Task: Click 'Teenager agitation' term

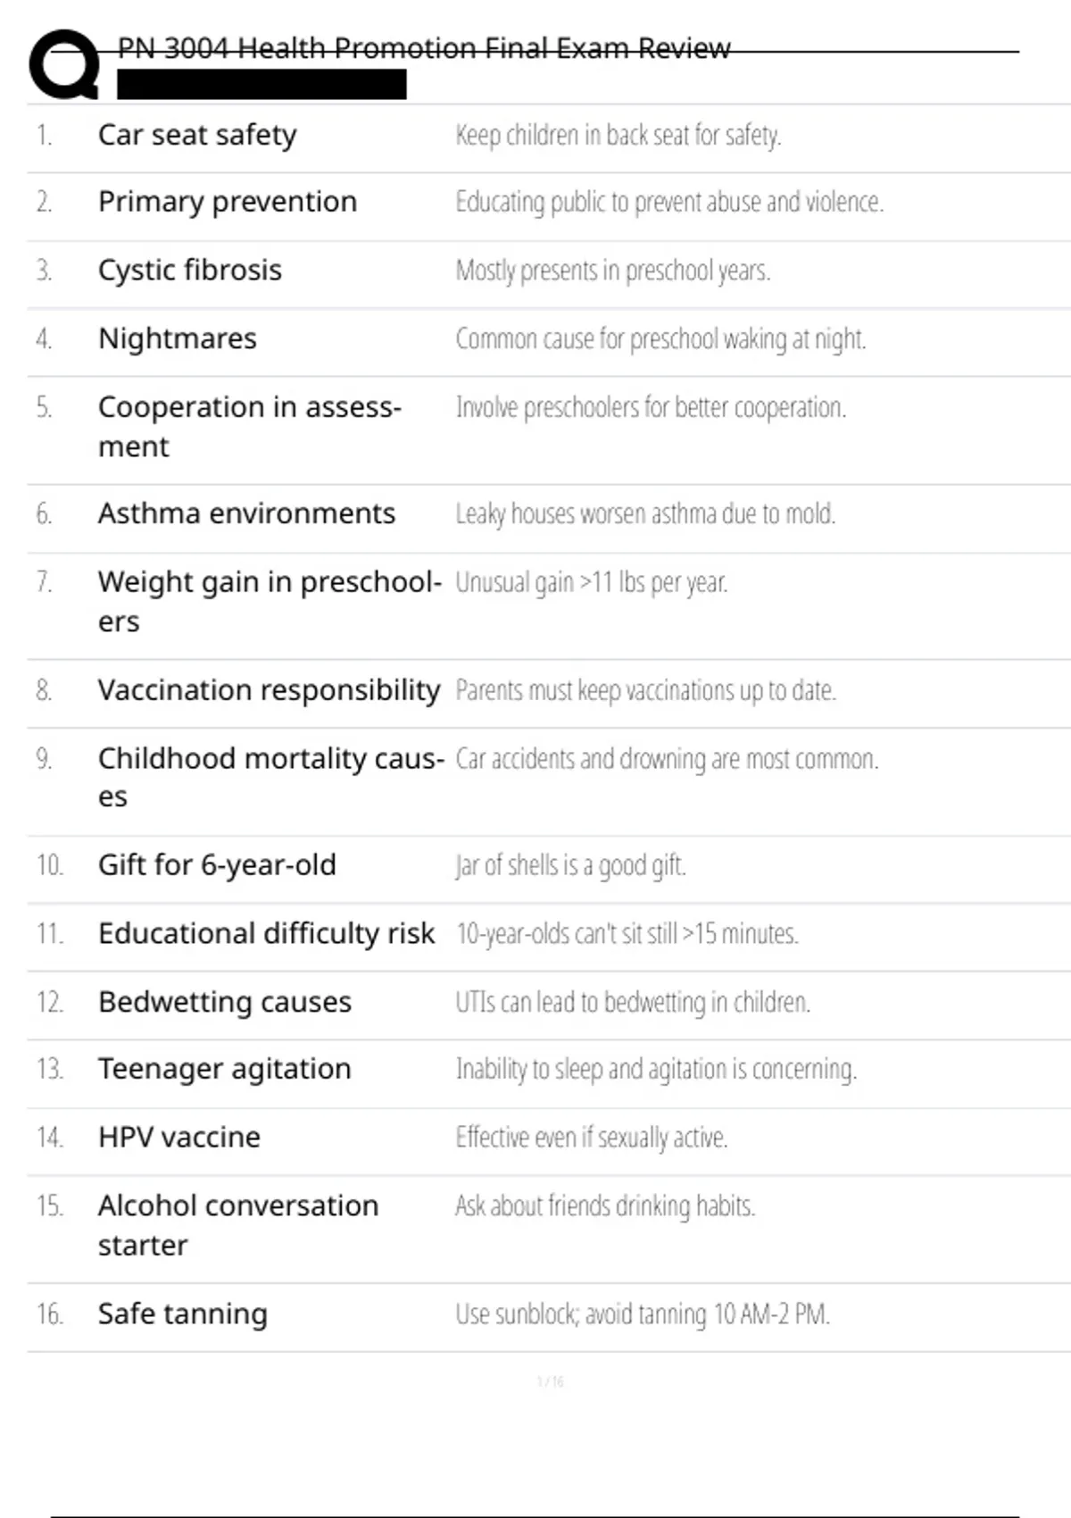Action: tap(225, 1069)
